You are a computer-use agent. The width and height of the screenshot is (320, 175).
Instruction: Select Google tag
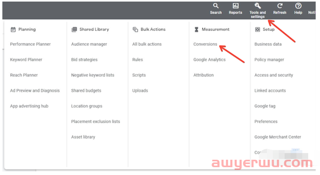pyautogui.click(x=265, y=106)
